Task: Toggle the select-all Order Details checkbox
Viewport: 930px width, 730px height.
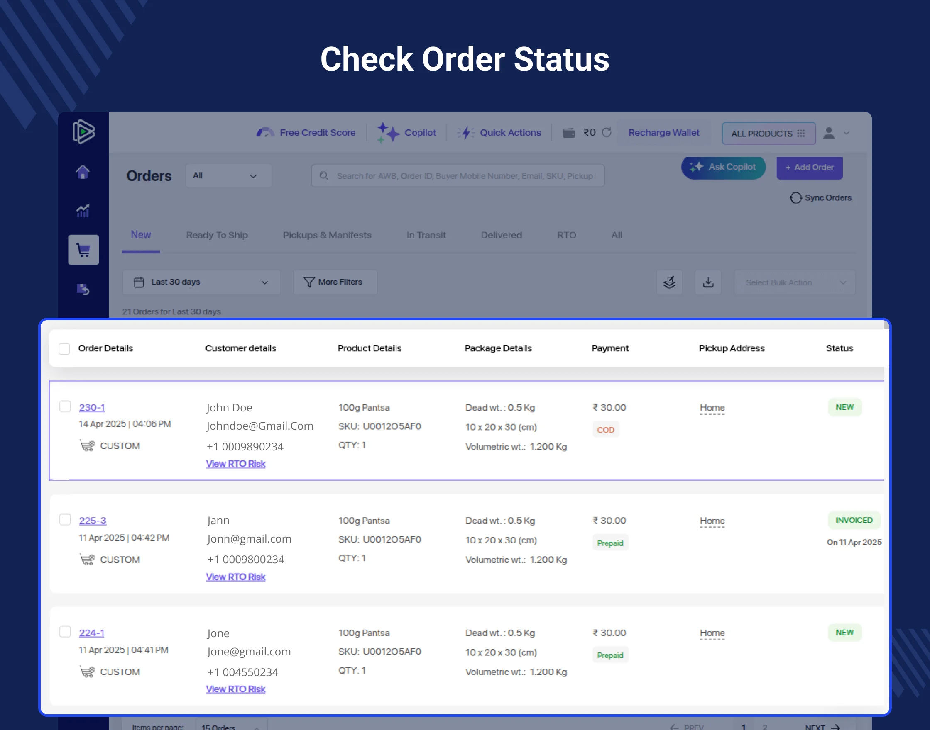Action: pyautogui.click(x=64, y=349)
